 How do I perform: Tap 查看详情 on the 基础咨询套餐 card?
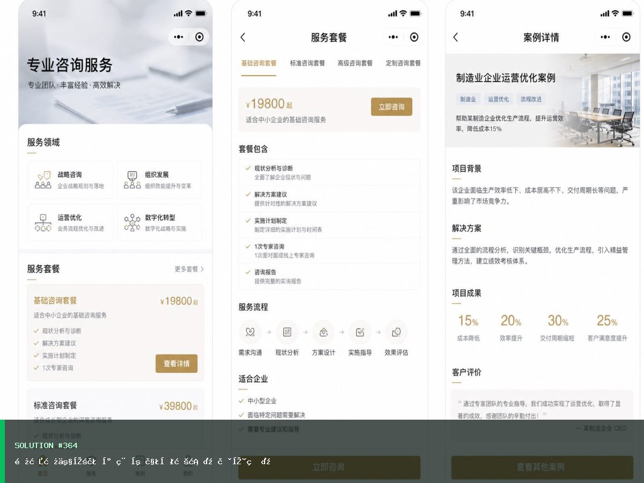tap(177, 363)
